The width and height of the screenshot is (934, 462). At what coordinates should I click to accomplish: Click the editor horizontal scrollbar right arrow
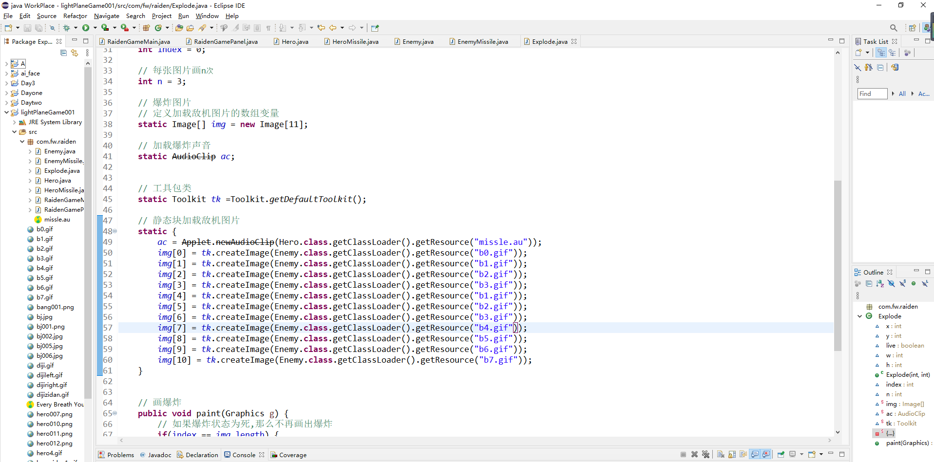(x=830, y=440)
